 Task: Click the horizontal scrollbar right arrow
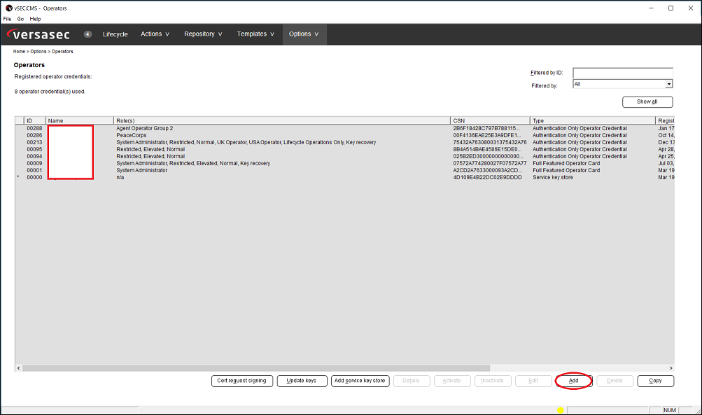(671, 368)
